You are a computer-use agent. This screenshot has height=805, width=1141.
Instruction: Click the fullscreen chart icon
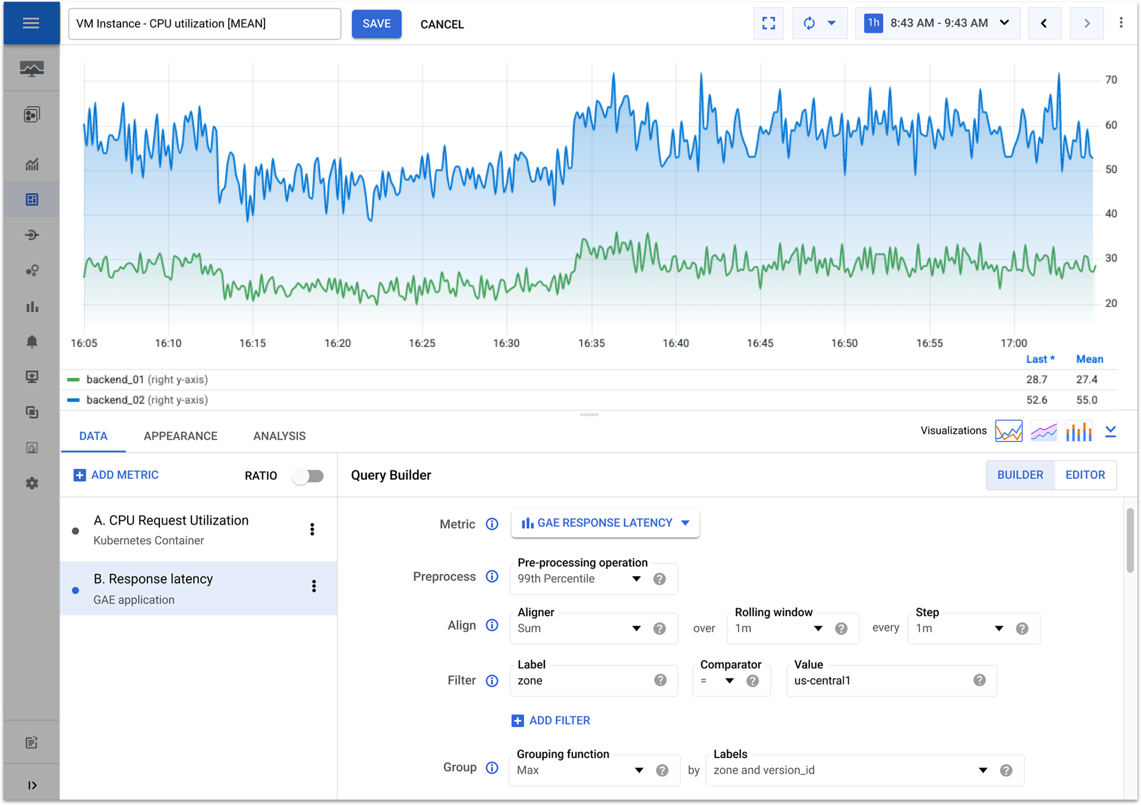pos(768,23)
